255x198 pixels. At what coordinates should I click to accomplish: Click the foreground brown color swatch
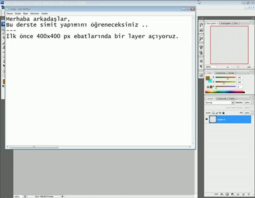tap(207, 78)
